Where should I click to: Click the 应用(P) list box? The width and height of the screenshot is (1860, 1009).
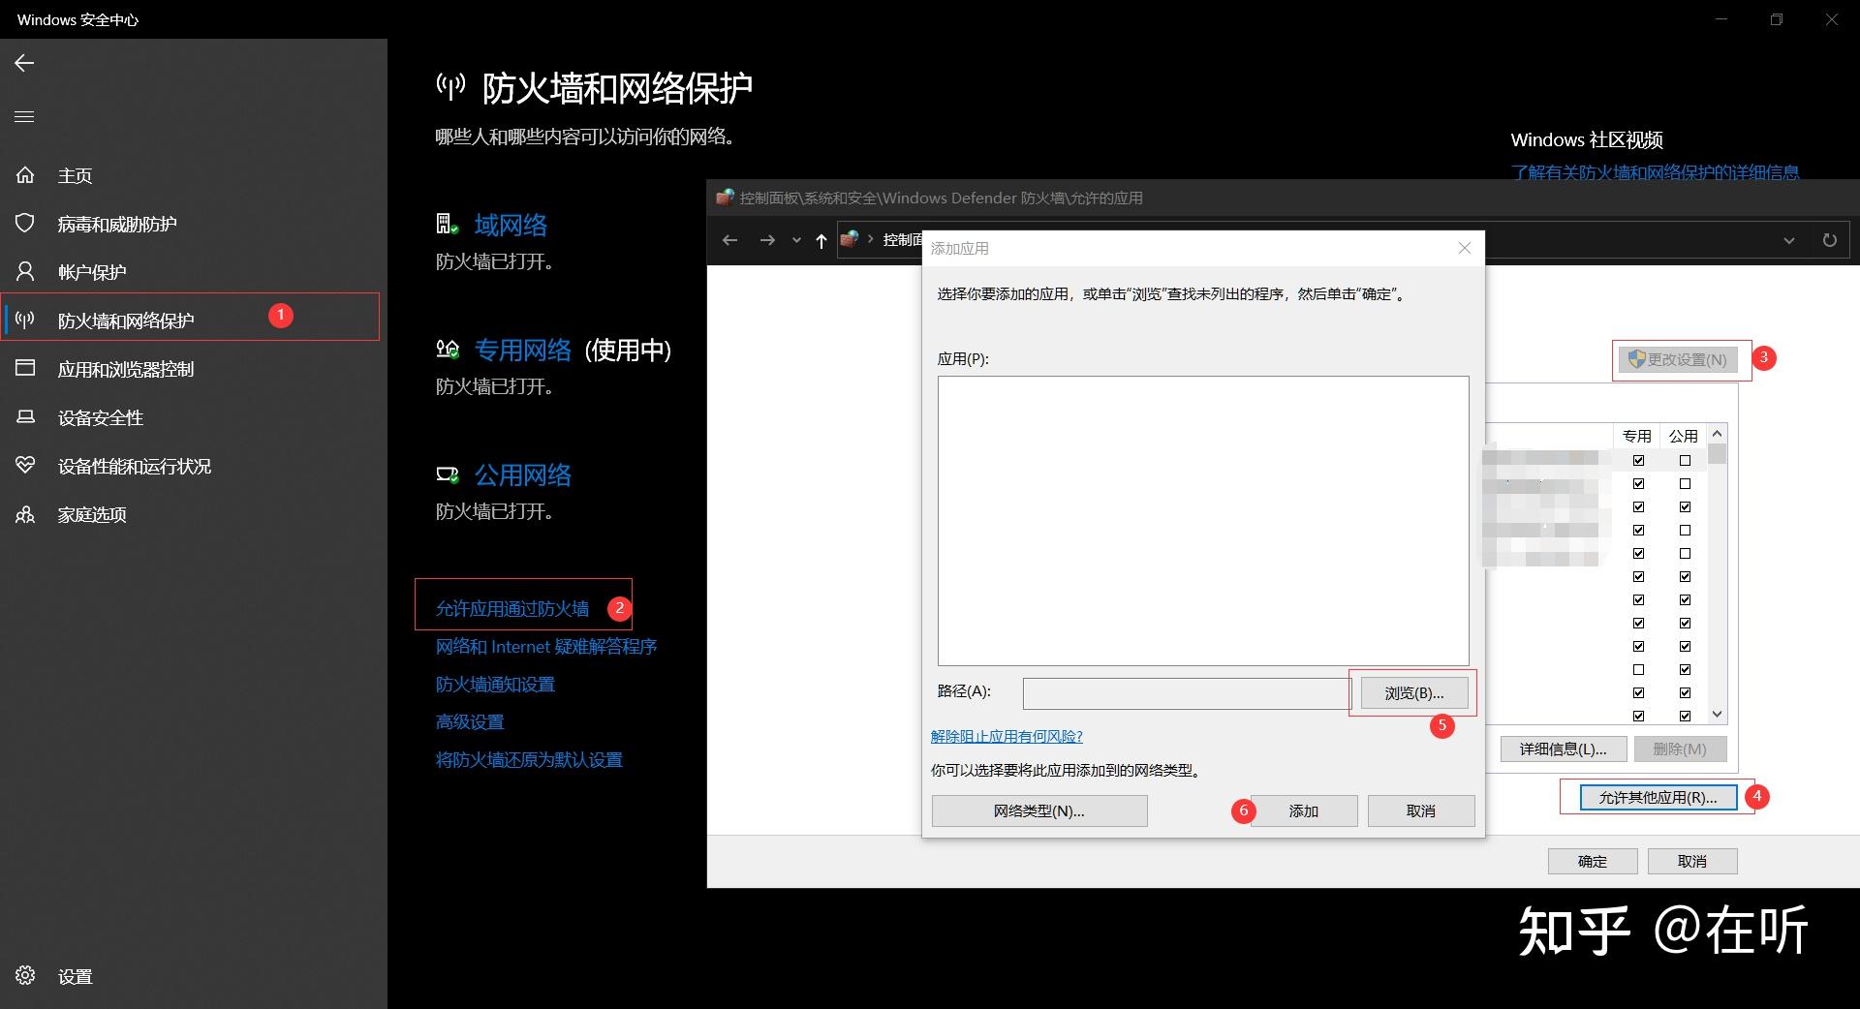[1203, 520]
